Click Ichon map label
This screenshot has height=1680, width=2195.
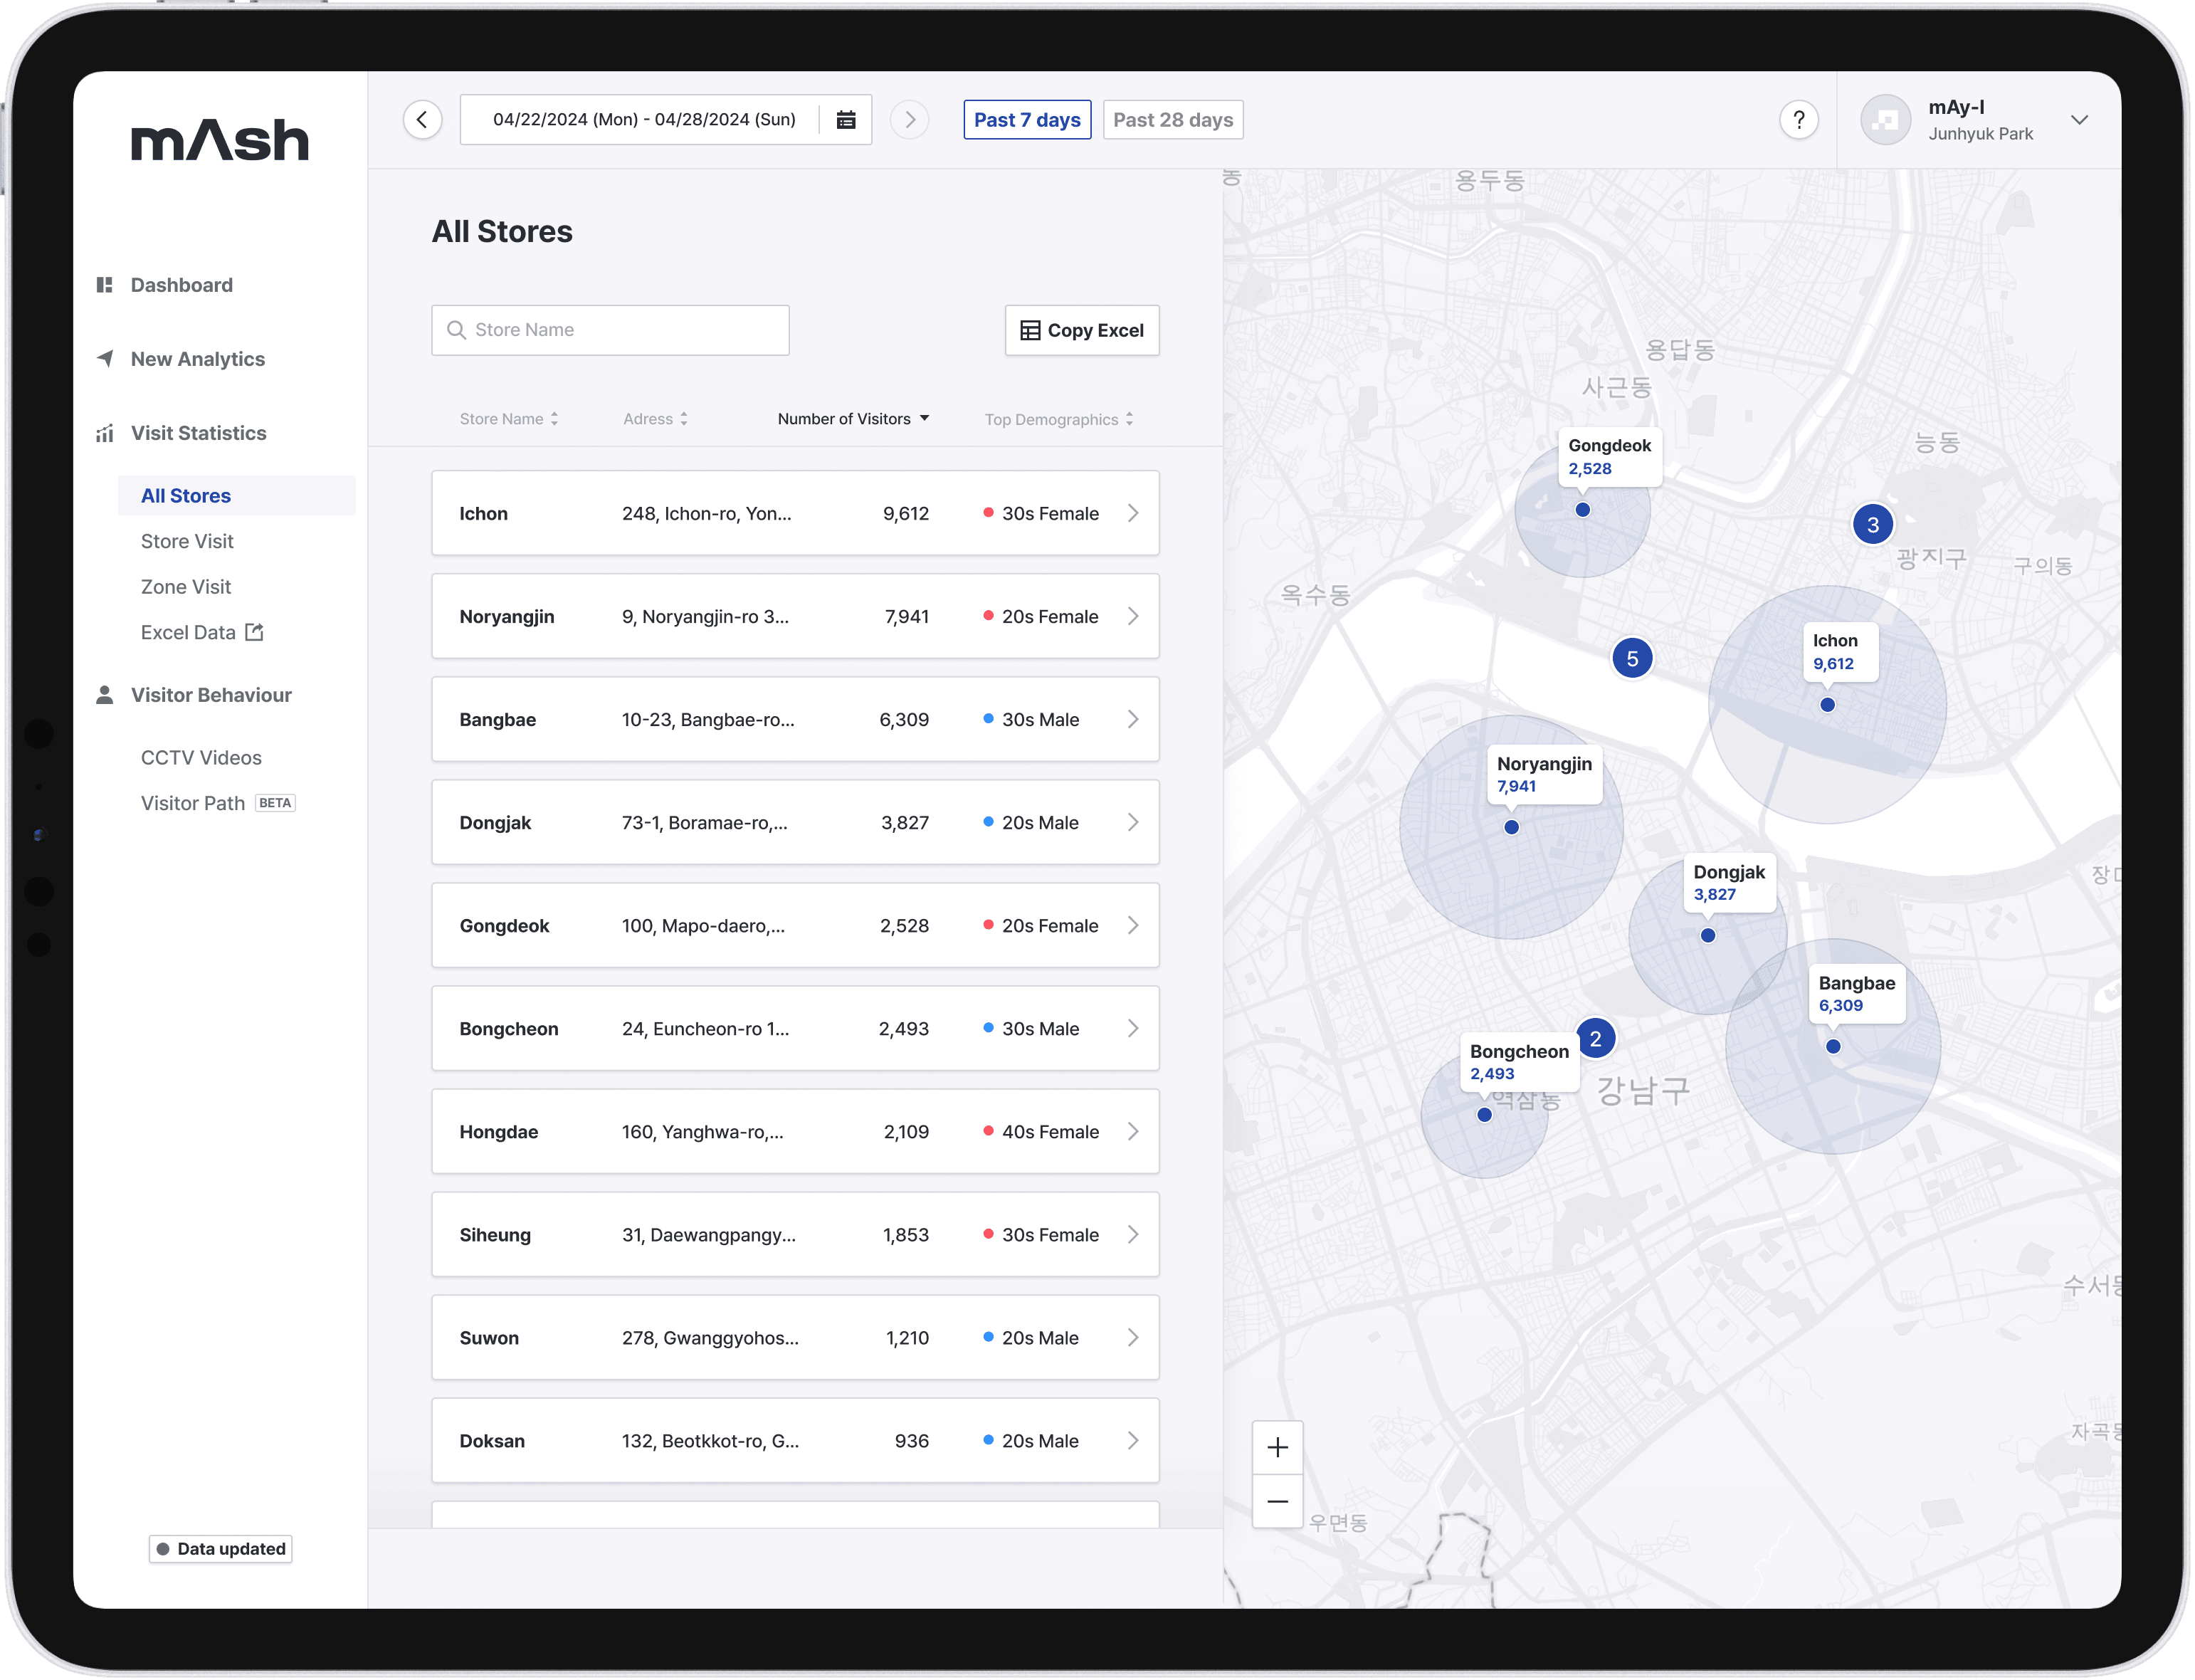tap(1840, 652)
